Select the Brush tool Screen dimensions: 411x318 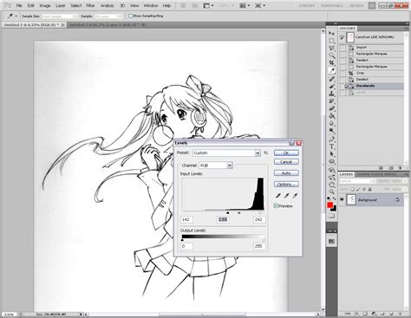coord(332,87)
